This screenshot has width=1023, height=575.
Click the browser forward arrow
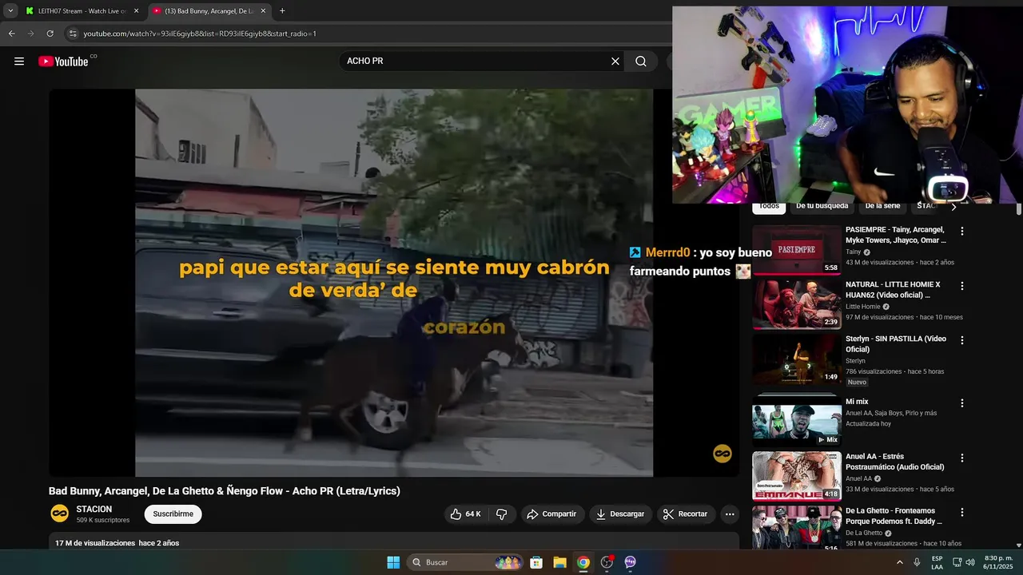(x=30, y=34)
